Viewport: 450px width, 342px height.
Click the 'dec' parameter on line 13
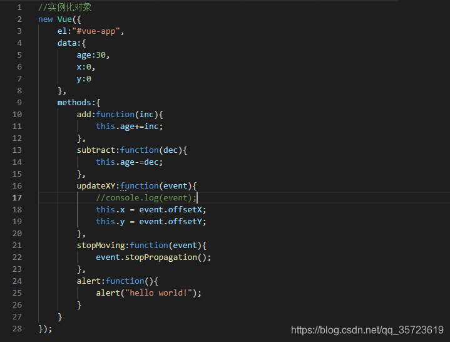(170, 150)
